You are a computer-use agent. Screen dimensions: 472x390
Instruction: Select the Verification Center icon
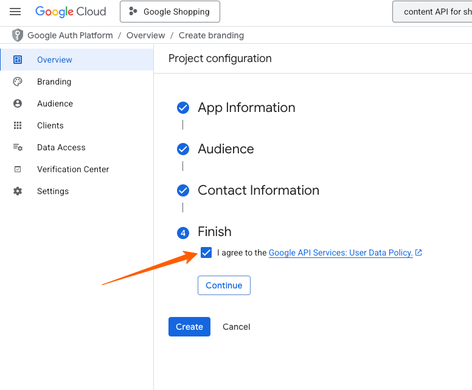tap(18, 169)
